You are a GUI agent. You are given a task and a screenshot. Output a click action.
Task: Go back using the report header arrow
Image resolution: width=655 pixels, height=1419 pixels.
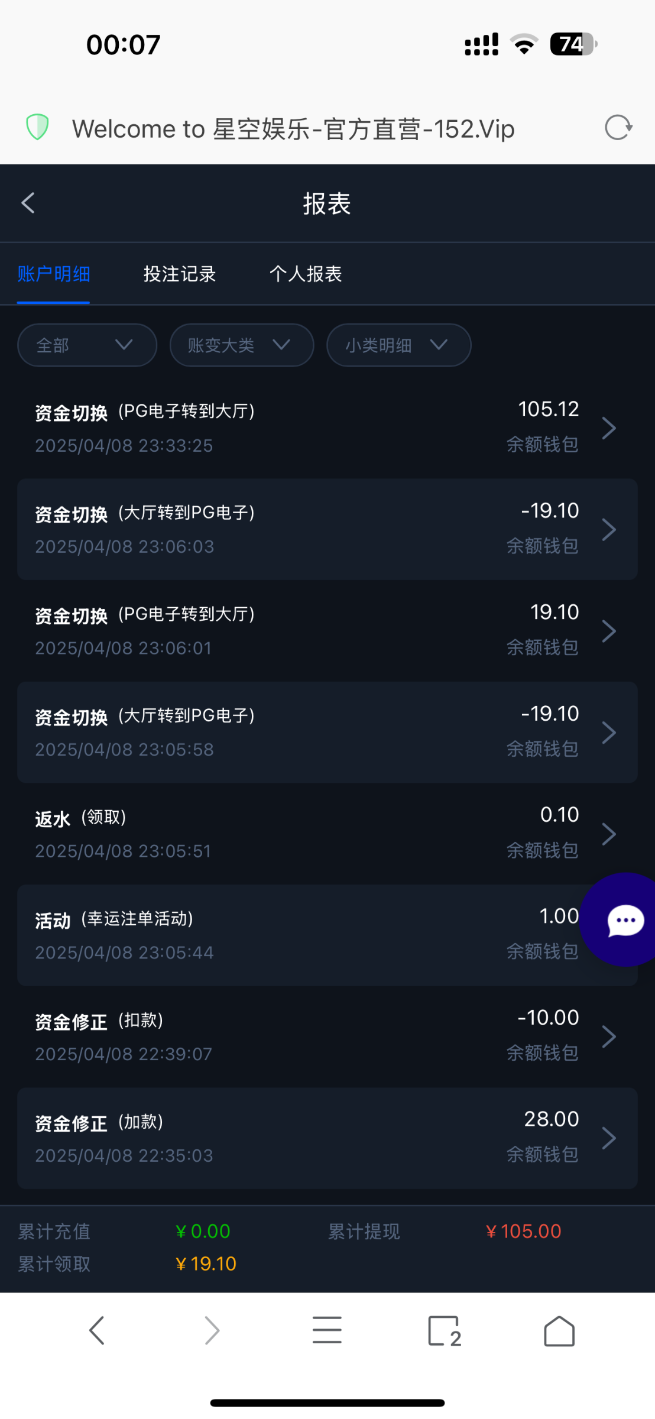pyautogui.click(x=28, y=203)
